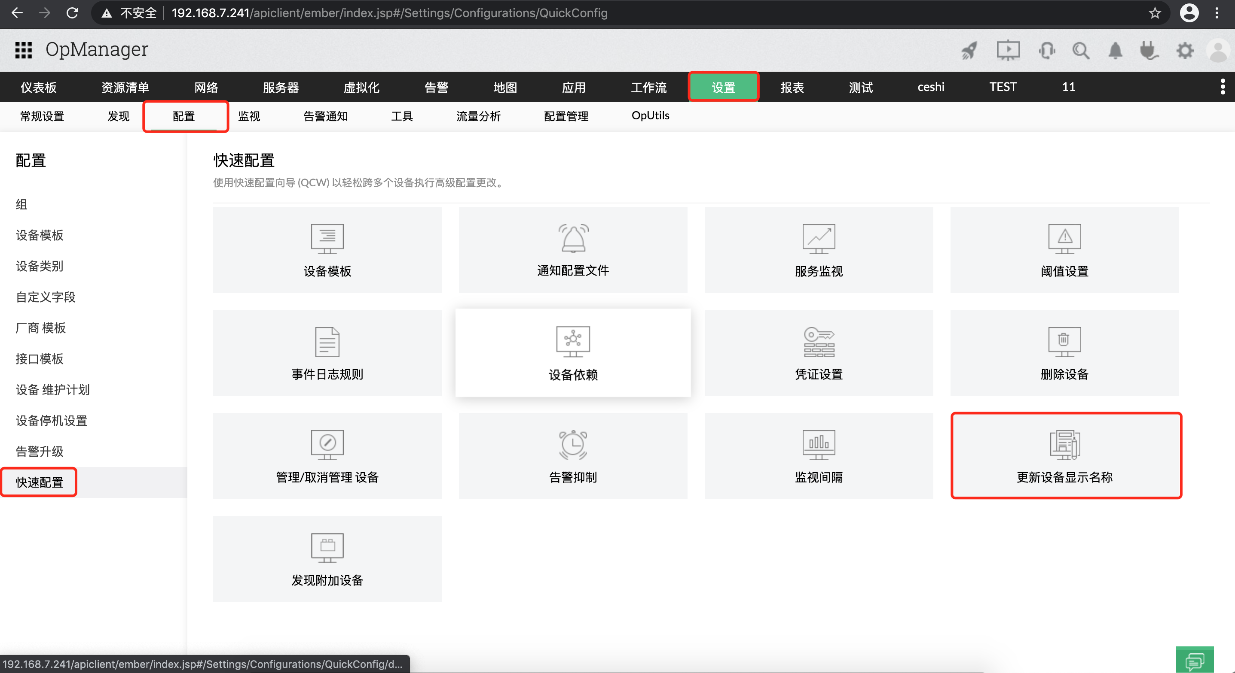
Task: Open the presentation screen video icon
Action: pos(1008,50)
